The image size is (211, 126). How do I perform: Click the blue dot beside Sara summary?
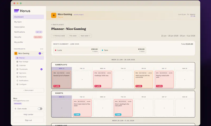102,50
